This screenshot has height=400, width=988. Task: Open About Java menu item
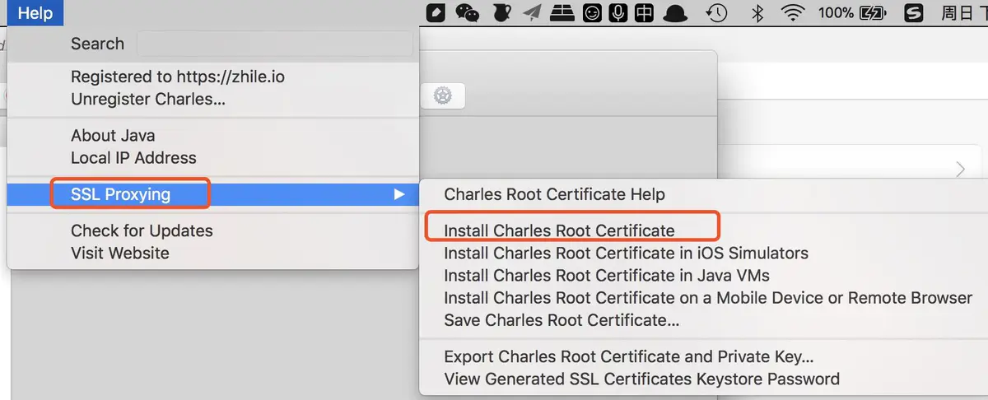tap(113, 135)
